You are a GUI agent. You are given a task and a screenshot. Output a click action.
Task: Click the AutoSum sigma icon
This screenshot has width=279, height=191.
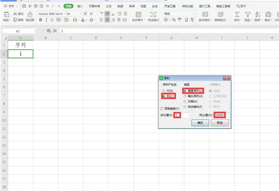click(237, 14)
